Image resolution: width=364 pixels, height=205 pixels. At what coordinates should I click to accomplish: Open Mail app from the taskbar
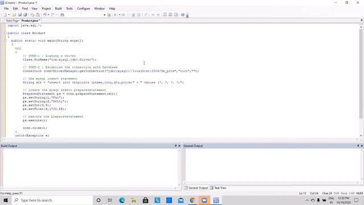pyautogui.click(x=181, y=200)
